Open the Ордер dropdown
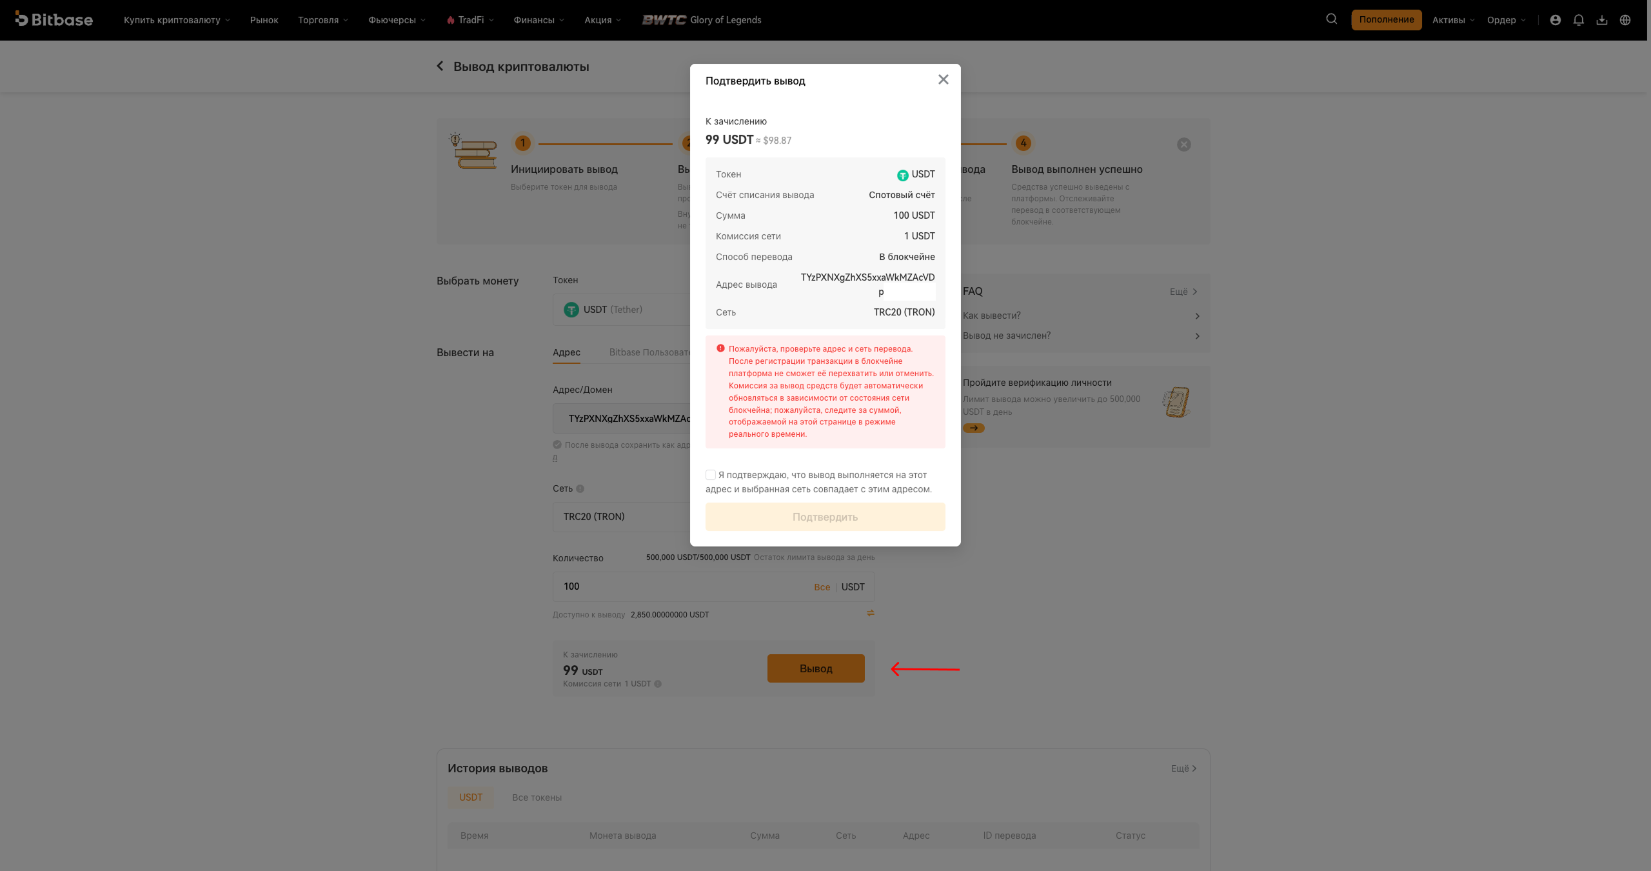 (x=1506, y=20)
